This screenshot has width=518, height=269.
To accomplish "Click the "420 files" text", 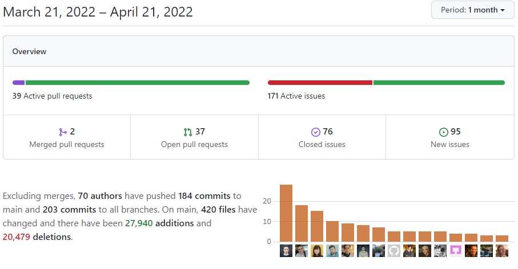I will 218,210.
